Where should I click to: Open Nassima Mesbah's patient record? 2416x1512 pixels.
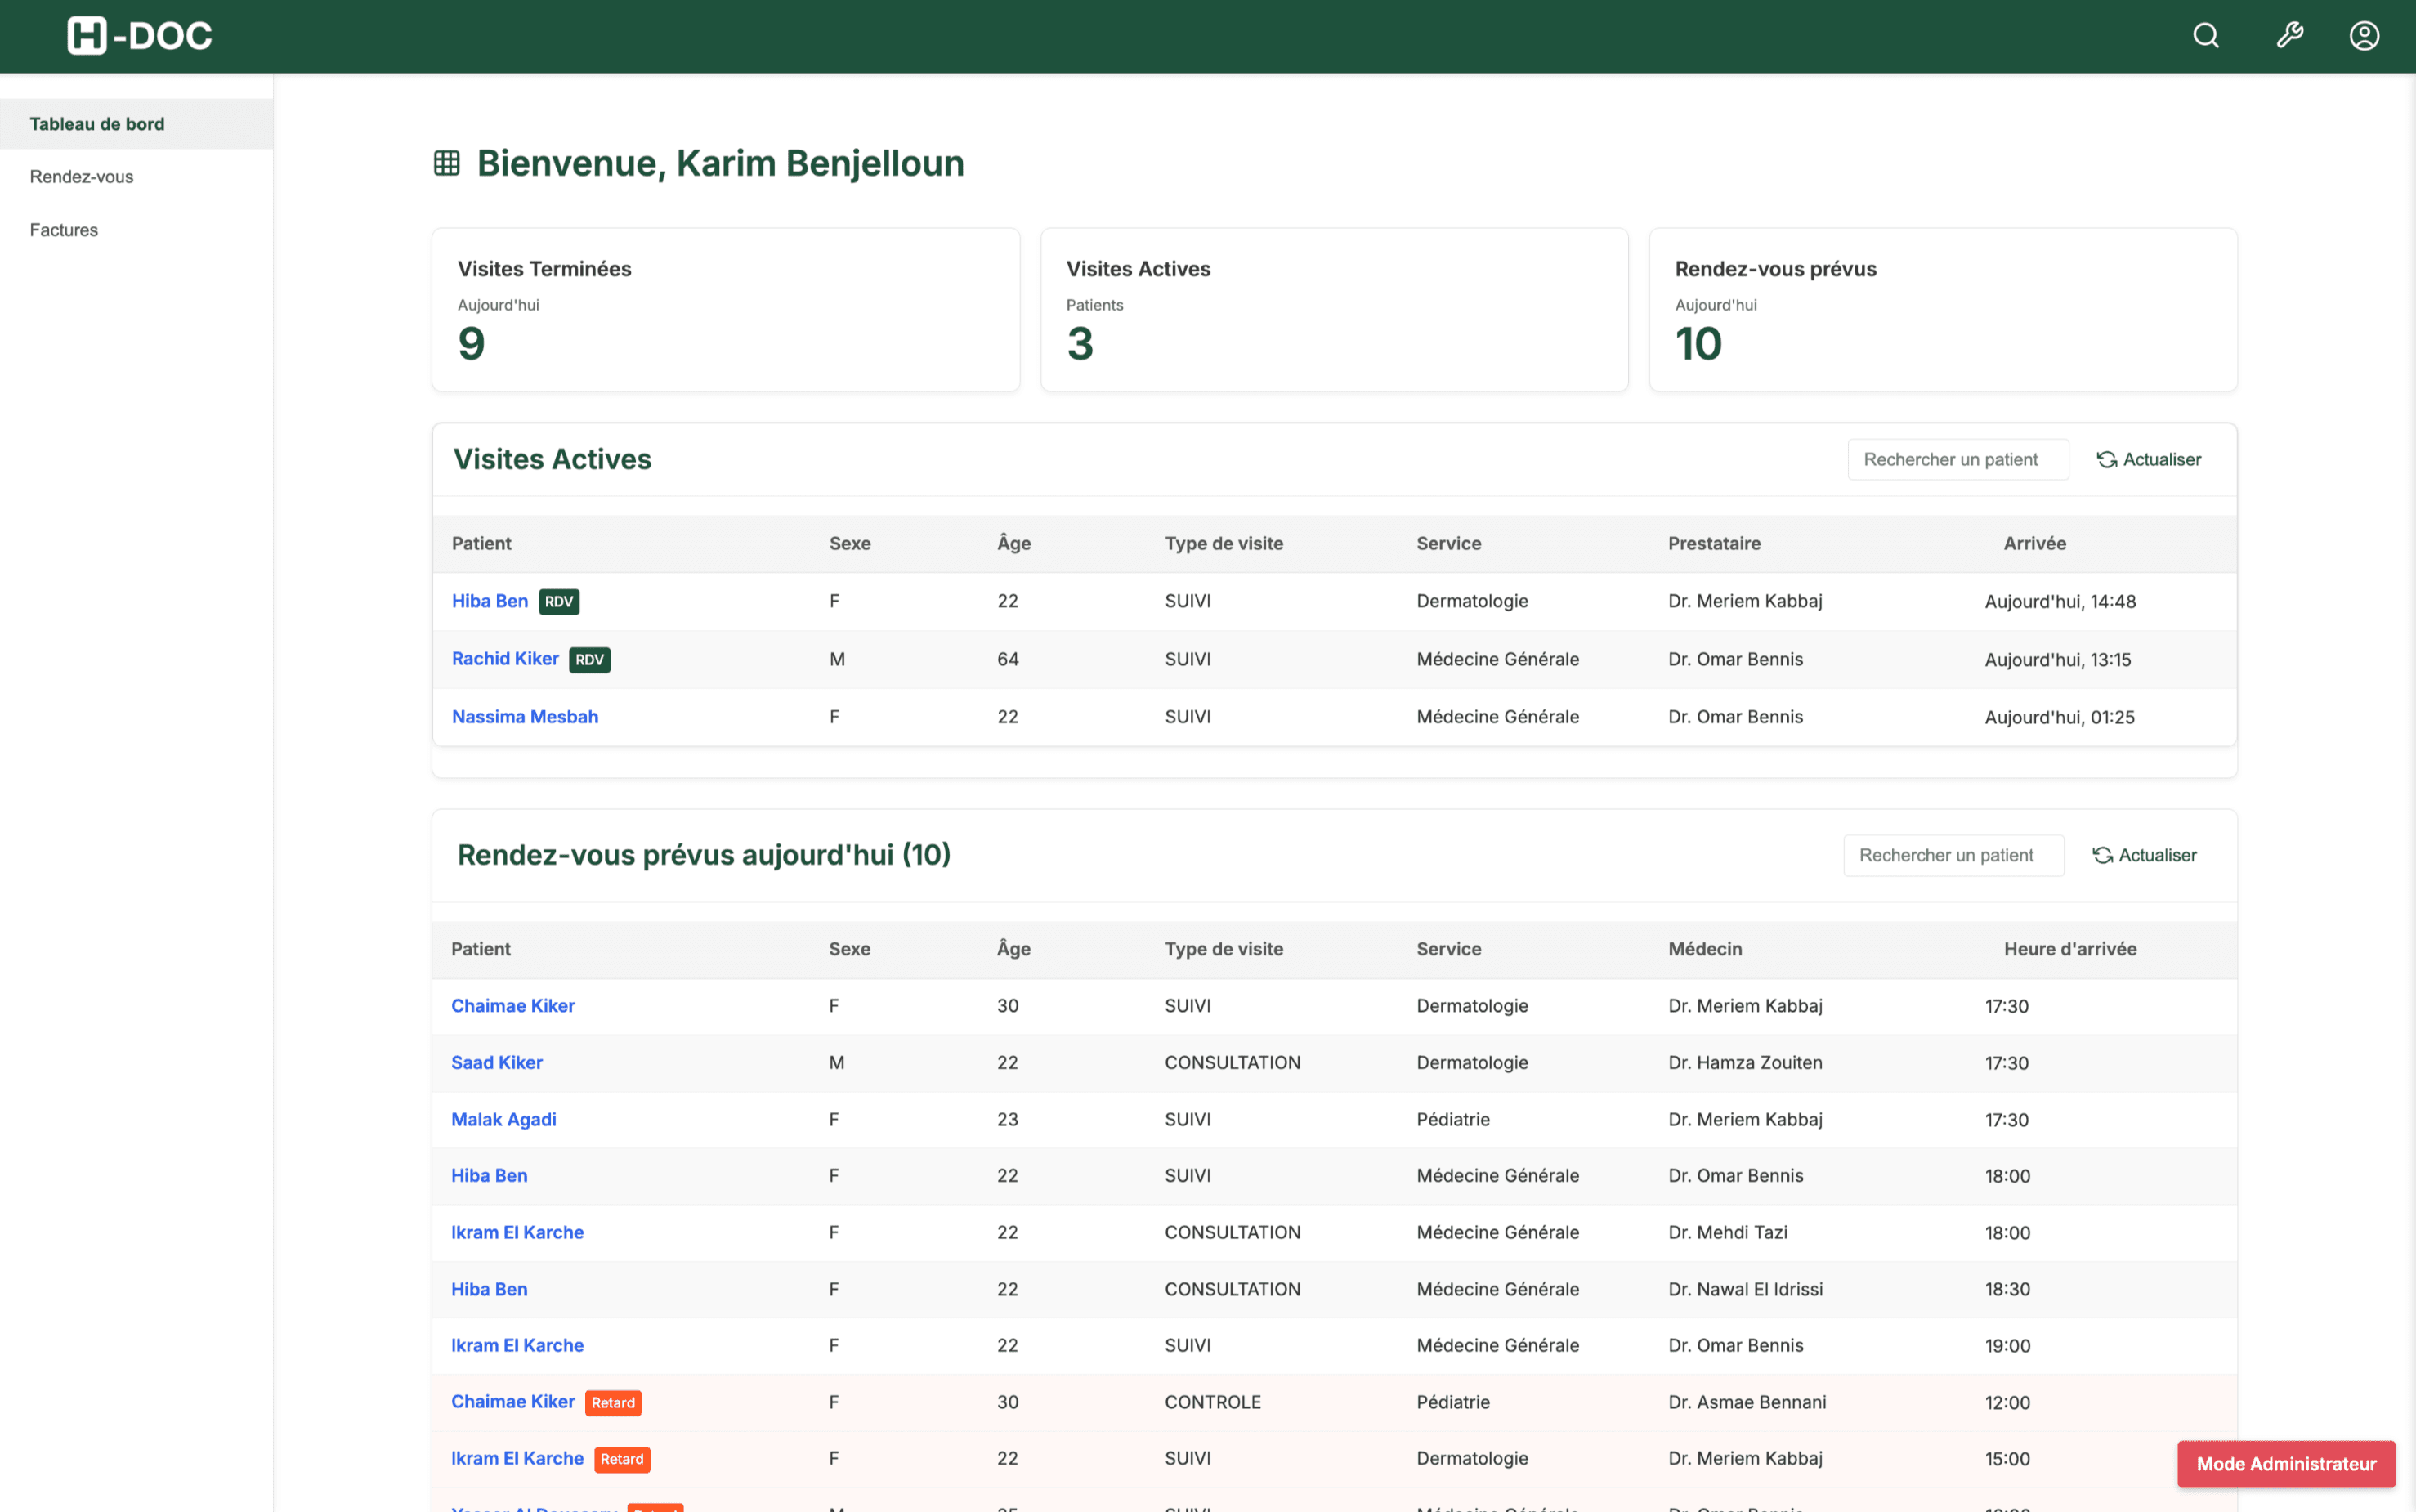pyautogui.click(x=524, y=716)
